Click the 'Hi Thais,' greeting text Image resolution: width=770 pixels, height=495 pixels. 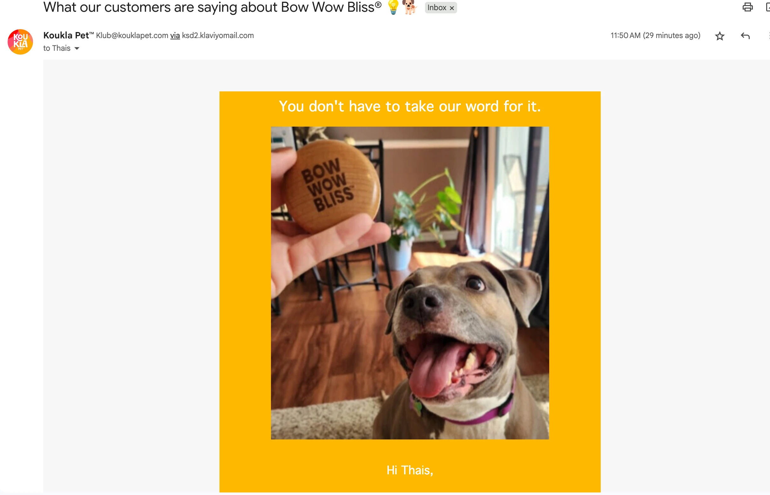(409, 470)
